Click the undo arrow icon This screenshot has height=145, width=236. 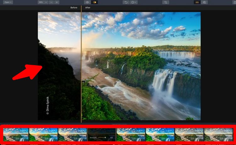[x=126, y=2]
